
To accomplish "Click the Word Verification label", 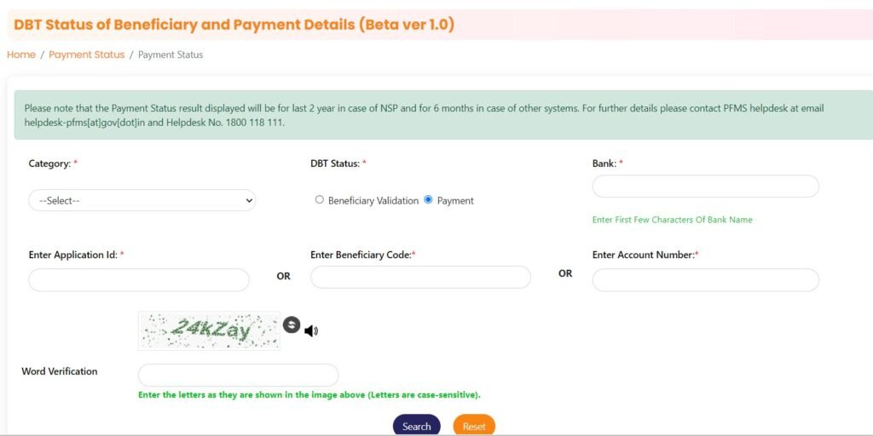I will tap(60, 371).
